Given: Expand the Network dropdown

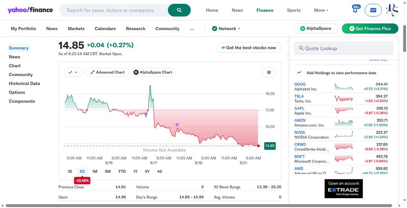Looking at the screenshot, I should (226, 28).
